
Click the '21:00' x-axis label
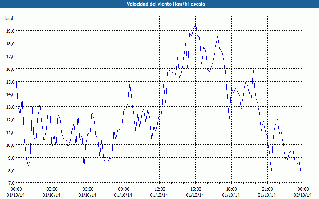coord(267,189)
